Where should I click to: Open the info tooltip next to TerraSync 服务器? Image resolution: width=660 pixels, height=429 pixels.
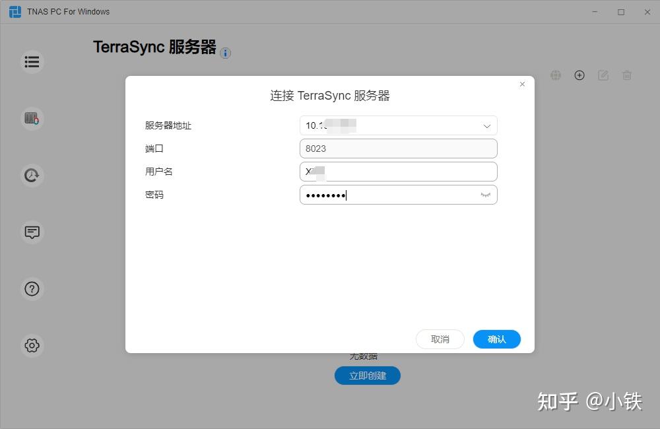(225, 53)
